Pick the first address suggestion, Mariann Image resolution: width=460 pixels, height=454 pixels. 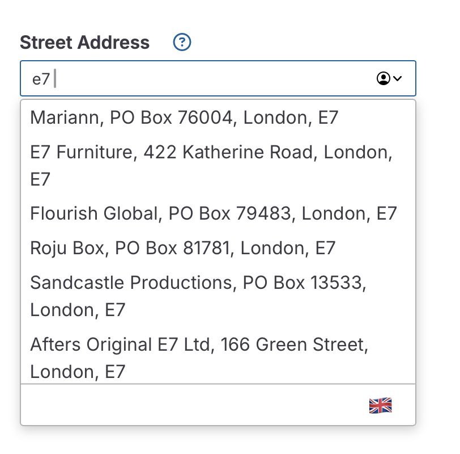click(184, 117)
